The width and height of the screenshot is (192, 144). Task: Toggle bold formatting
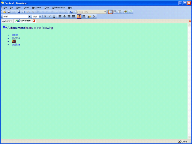click(x=45, y=16)
